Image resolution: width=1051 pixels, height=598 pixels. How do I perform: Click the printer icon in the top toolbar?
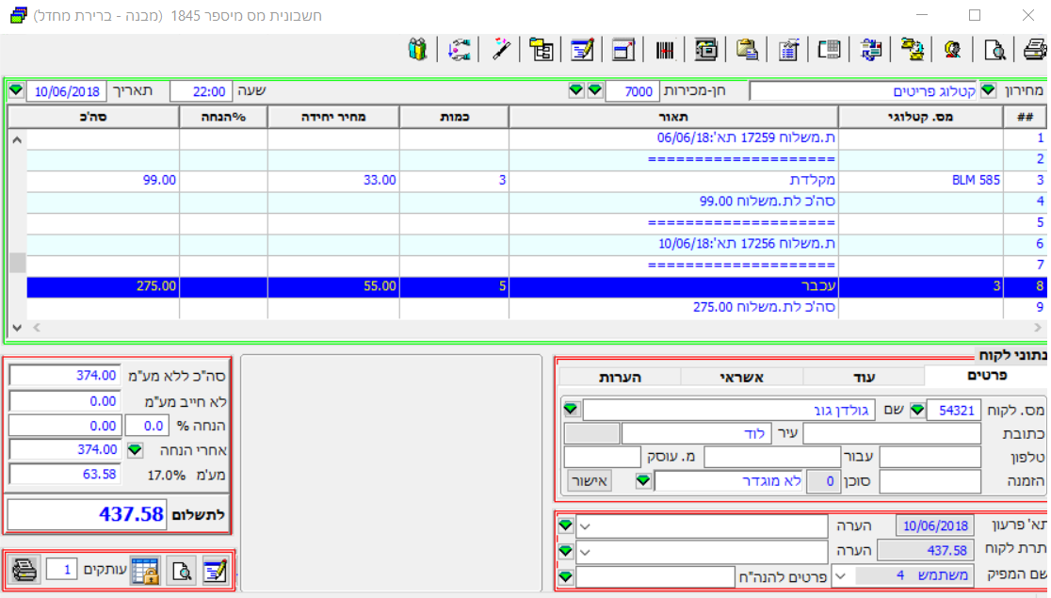1036,50
